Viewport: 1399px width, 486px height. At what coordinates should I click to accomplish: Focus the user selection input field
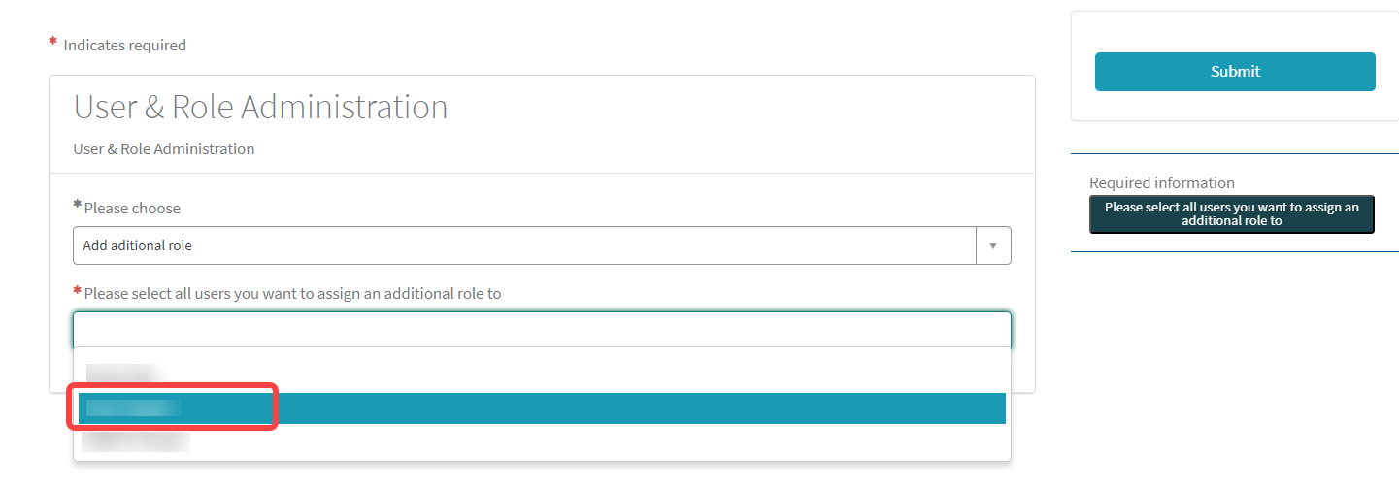point(541,330)
